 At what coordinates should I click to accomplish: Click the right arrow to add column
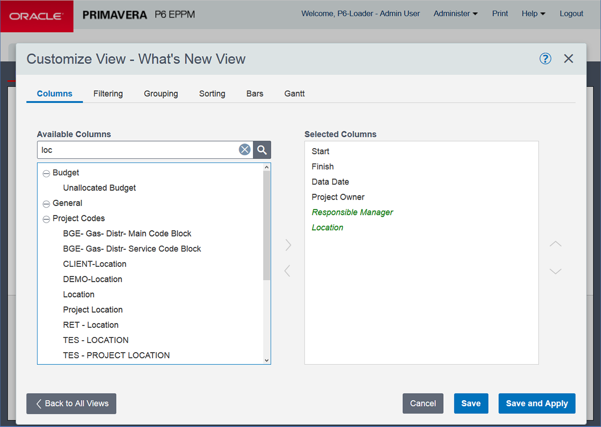[x=288, y=245]
